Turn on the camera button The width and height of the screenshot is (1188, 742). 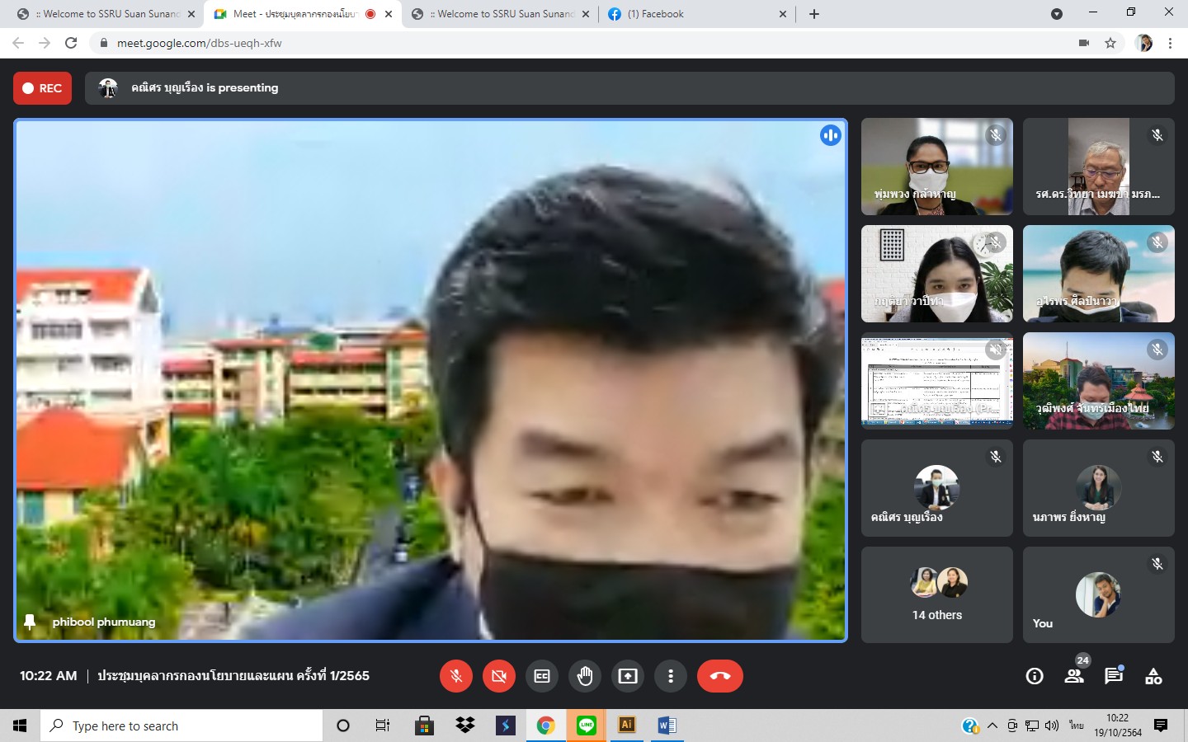pos(499,676)
